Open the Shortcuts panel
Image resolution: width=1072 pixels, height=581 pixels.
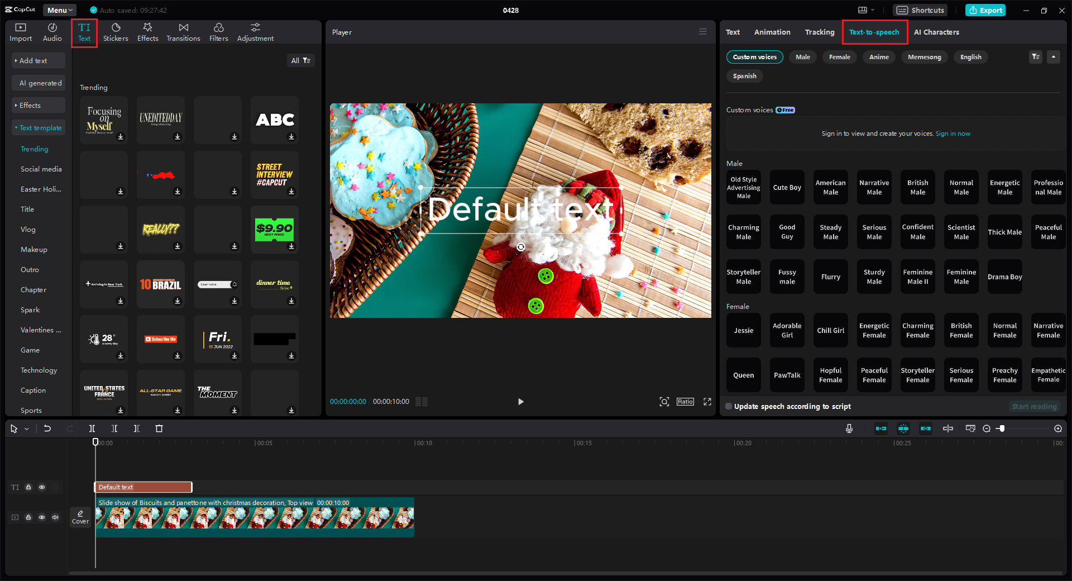pyautogui.click(x=920, y=10)
